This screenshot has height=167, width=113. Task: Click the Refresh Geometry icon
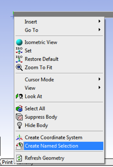pos(19,158)
